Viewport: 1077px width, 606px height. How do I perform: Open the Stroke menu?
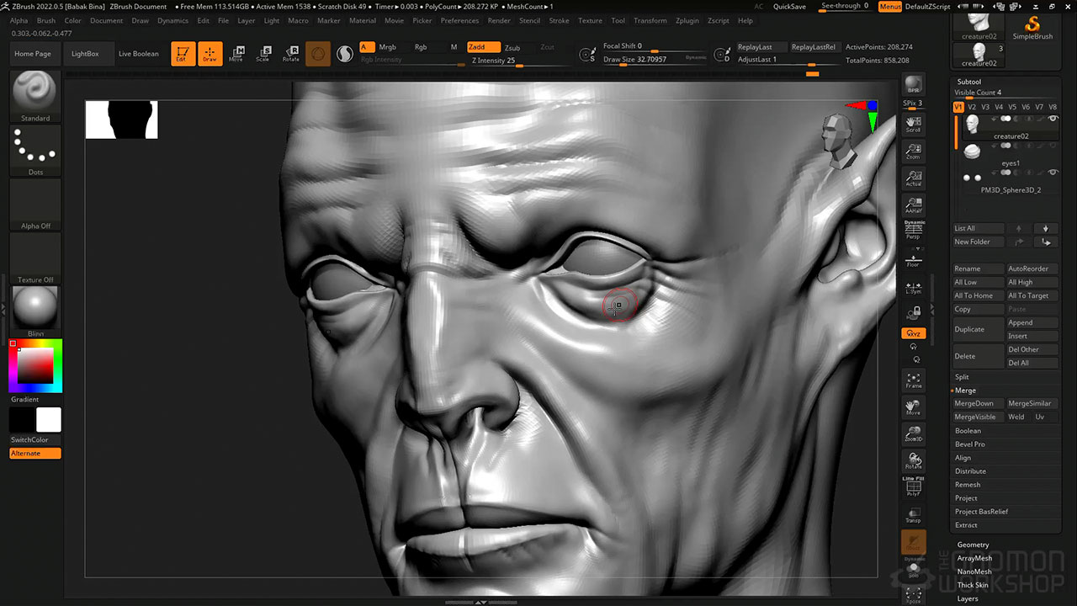559,20
